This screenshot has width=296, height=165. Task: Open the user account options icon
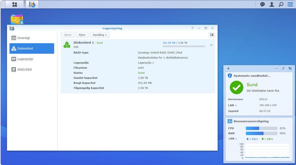[272, 4]
